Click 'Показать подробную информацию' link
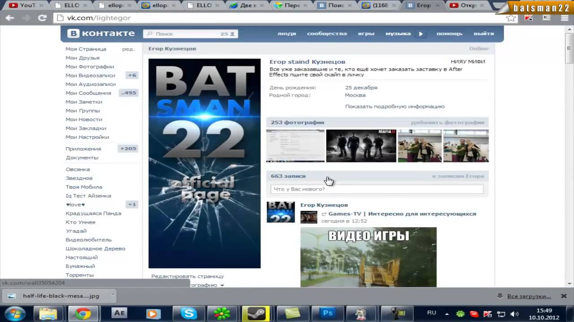The image size is (574, 322). (x=395, y=106)
